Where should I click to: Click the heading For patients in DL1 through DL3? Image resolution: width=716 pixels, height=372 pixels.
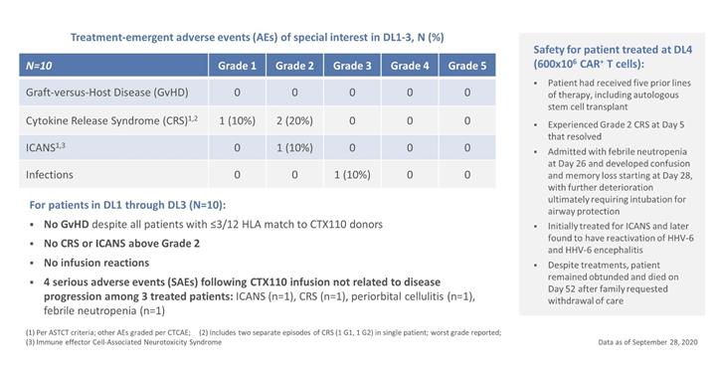[127, 205]
